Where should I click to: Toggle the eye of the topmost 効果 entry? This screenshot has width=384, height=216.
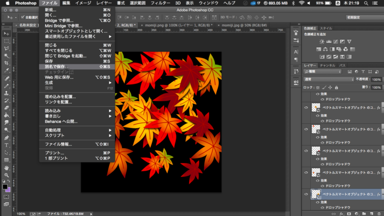coord(316,93)
